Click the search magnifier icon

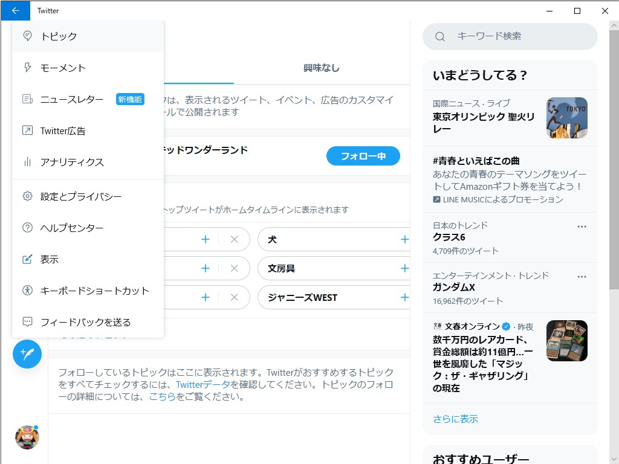(439, 36)
